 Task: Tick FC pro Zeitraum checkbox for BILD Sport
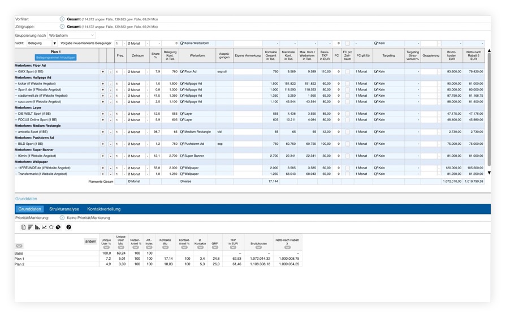347,144
